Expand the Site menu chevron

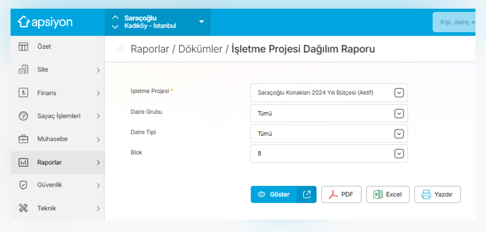tap(98, 70)
